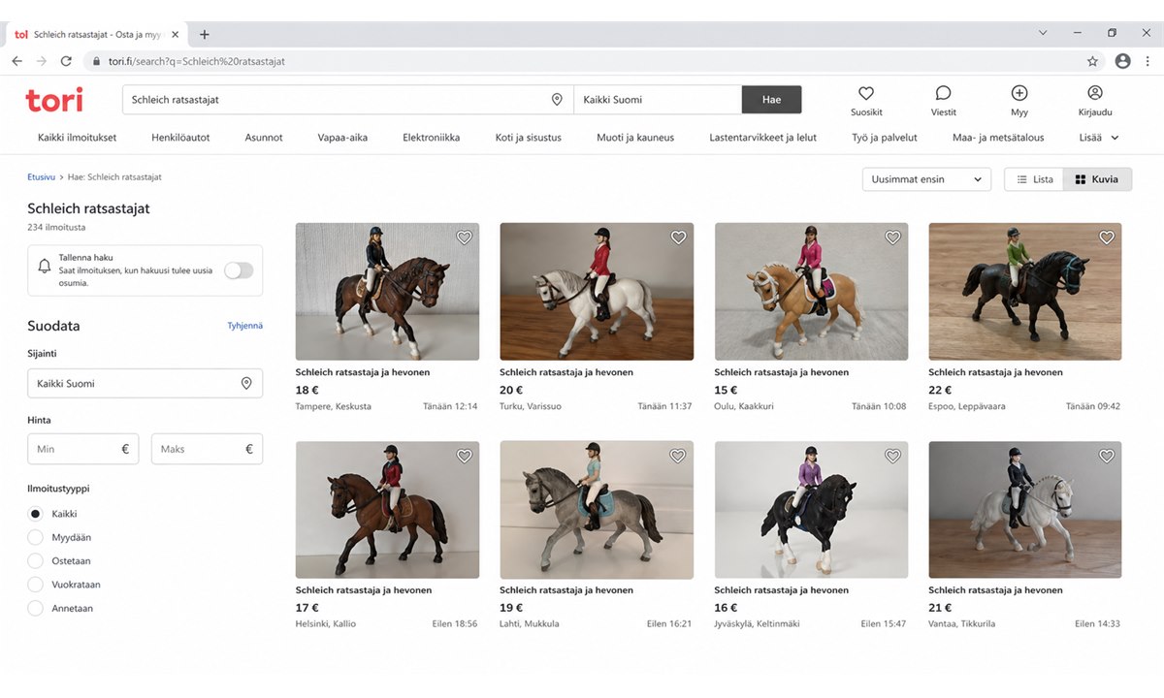Image resolution: width=1164 pixels, height=698 pixels.
Task: Switch to Lista view
Action: (x=1033, y=179)
